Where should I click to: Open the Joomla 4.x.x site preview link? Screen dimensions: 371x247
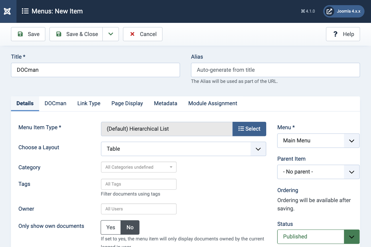344,11
